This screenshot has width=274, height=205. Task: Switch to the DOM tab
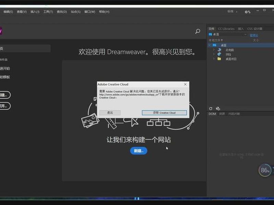212,114
